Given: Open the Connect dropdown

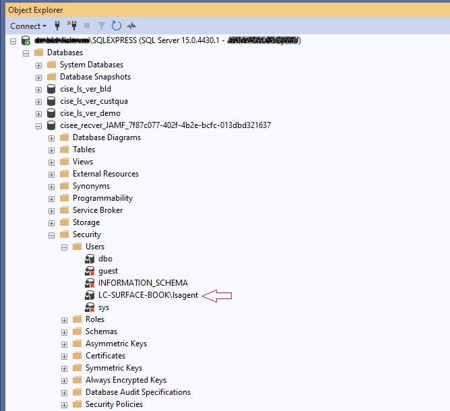Looking at the screenshot, I should 28,26.
